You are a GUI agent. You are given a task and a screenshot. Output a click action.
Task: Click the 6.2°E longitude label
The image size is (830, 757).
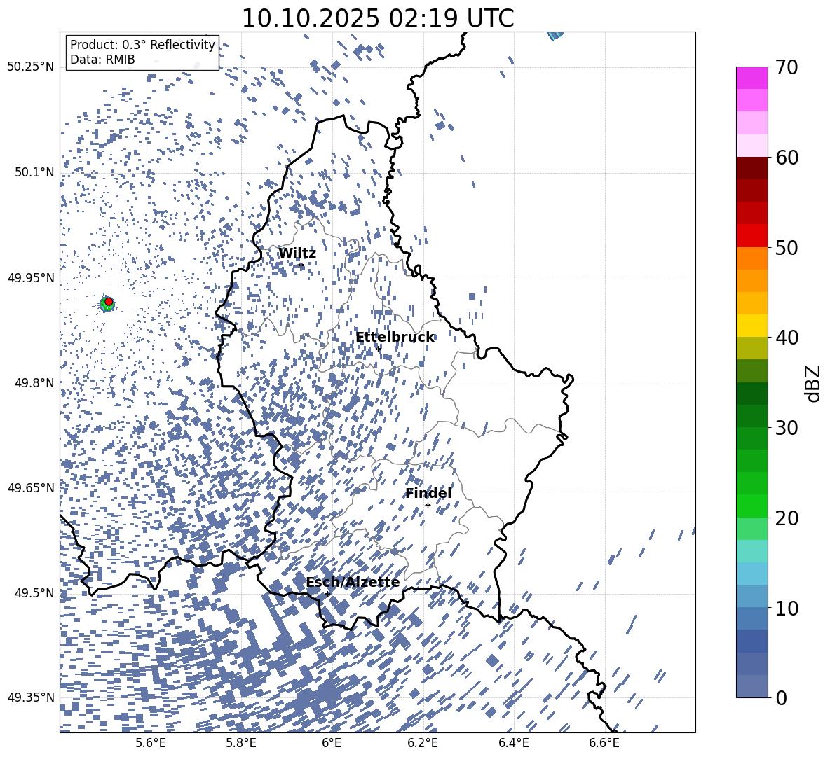(x=423, y=744)
